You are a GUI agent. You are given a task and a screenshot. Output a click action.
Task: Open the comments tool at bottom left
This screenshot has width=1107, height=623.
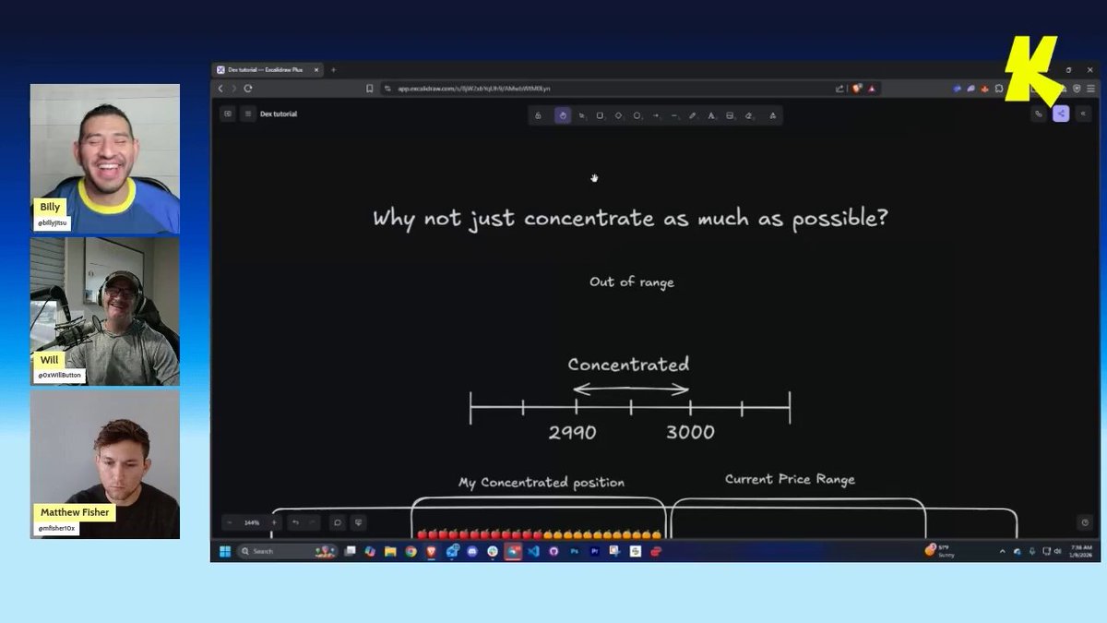pos(338,522)
